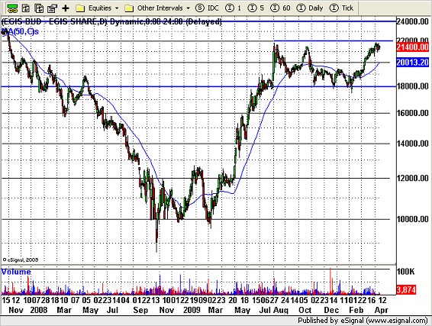Expand the Other Intervals dropdown arrow

click(x=189, y=8)
